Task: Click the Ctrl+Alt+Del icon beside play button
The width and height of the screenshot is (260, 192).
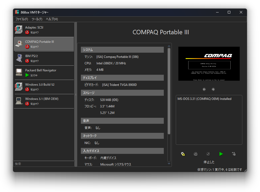Action: click(234, 154)
